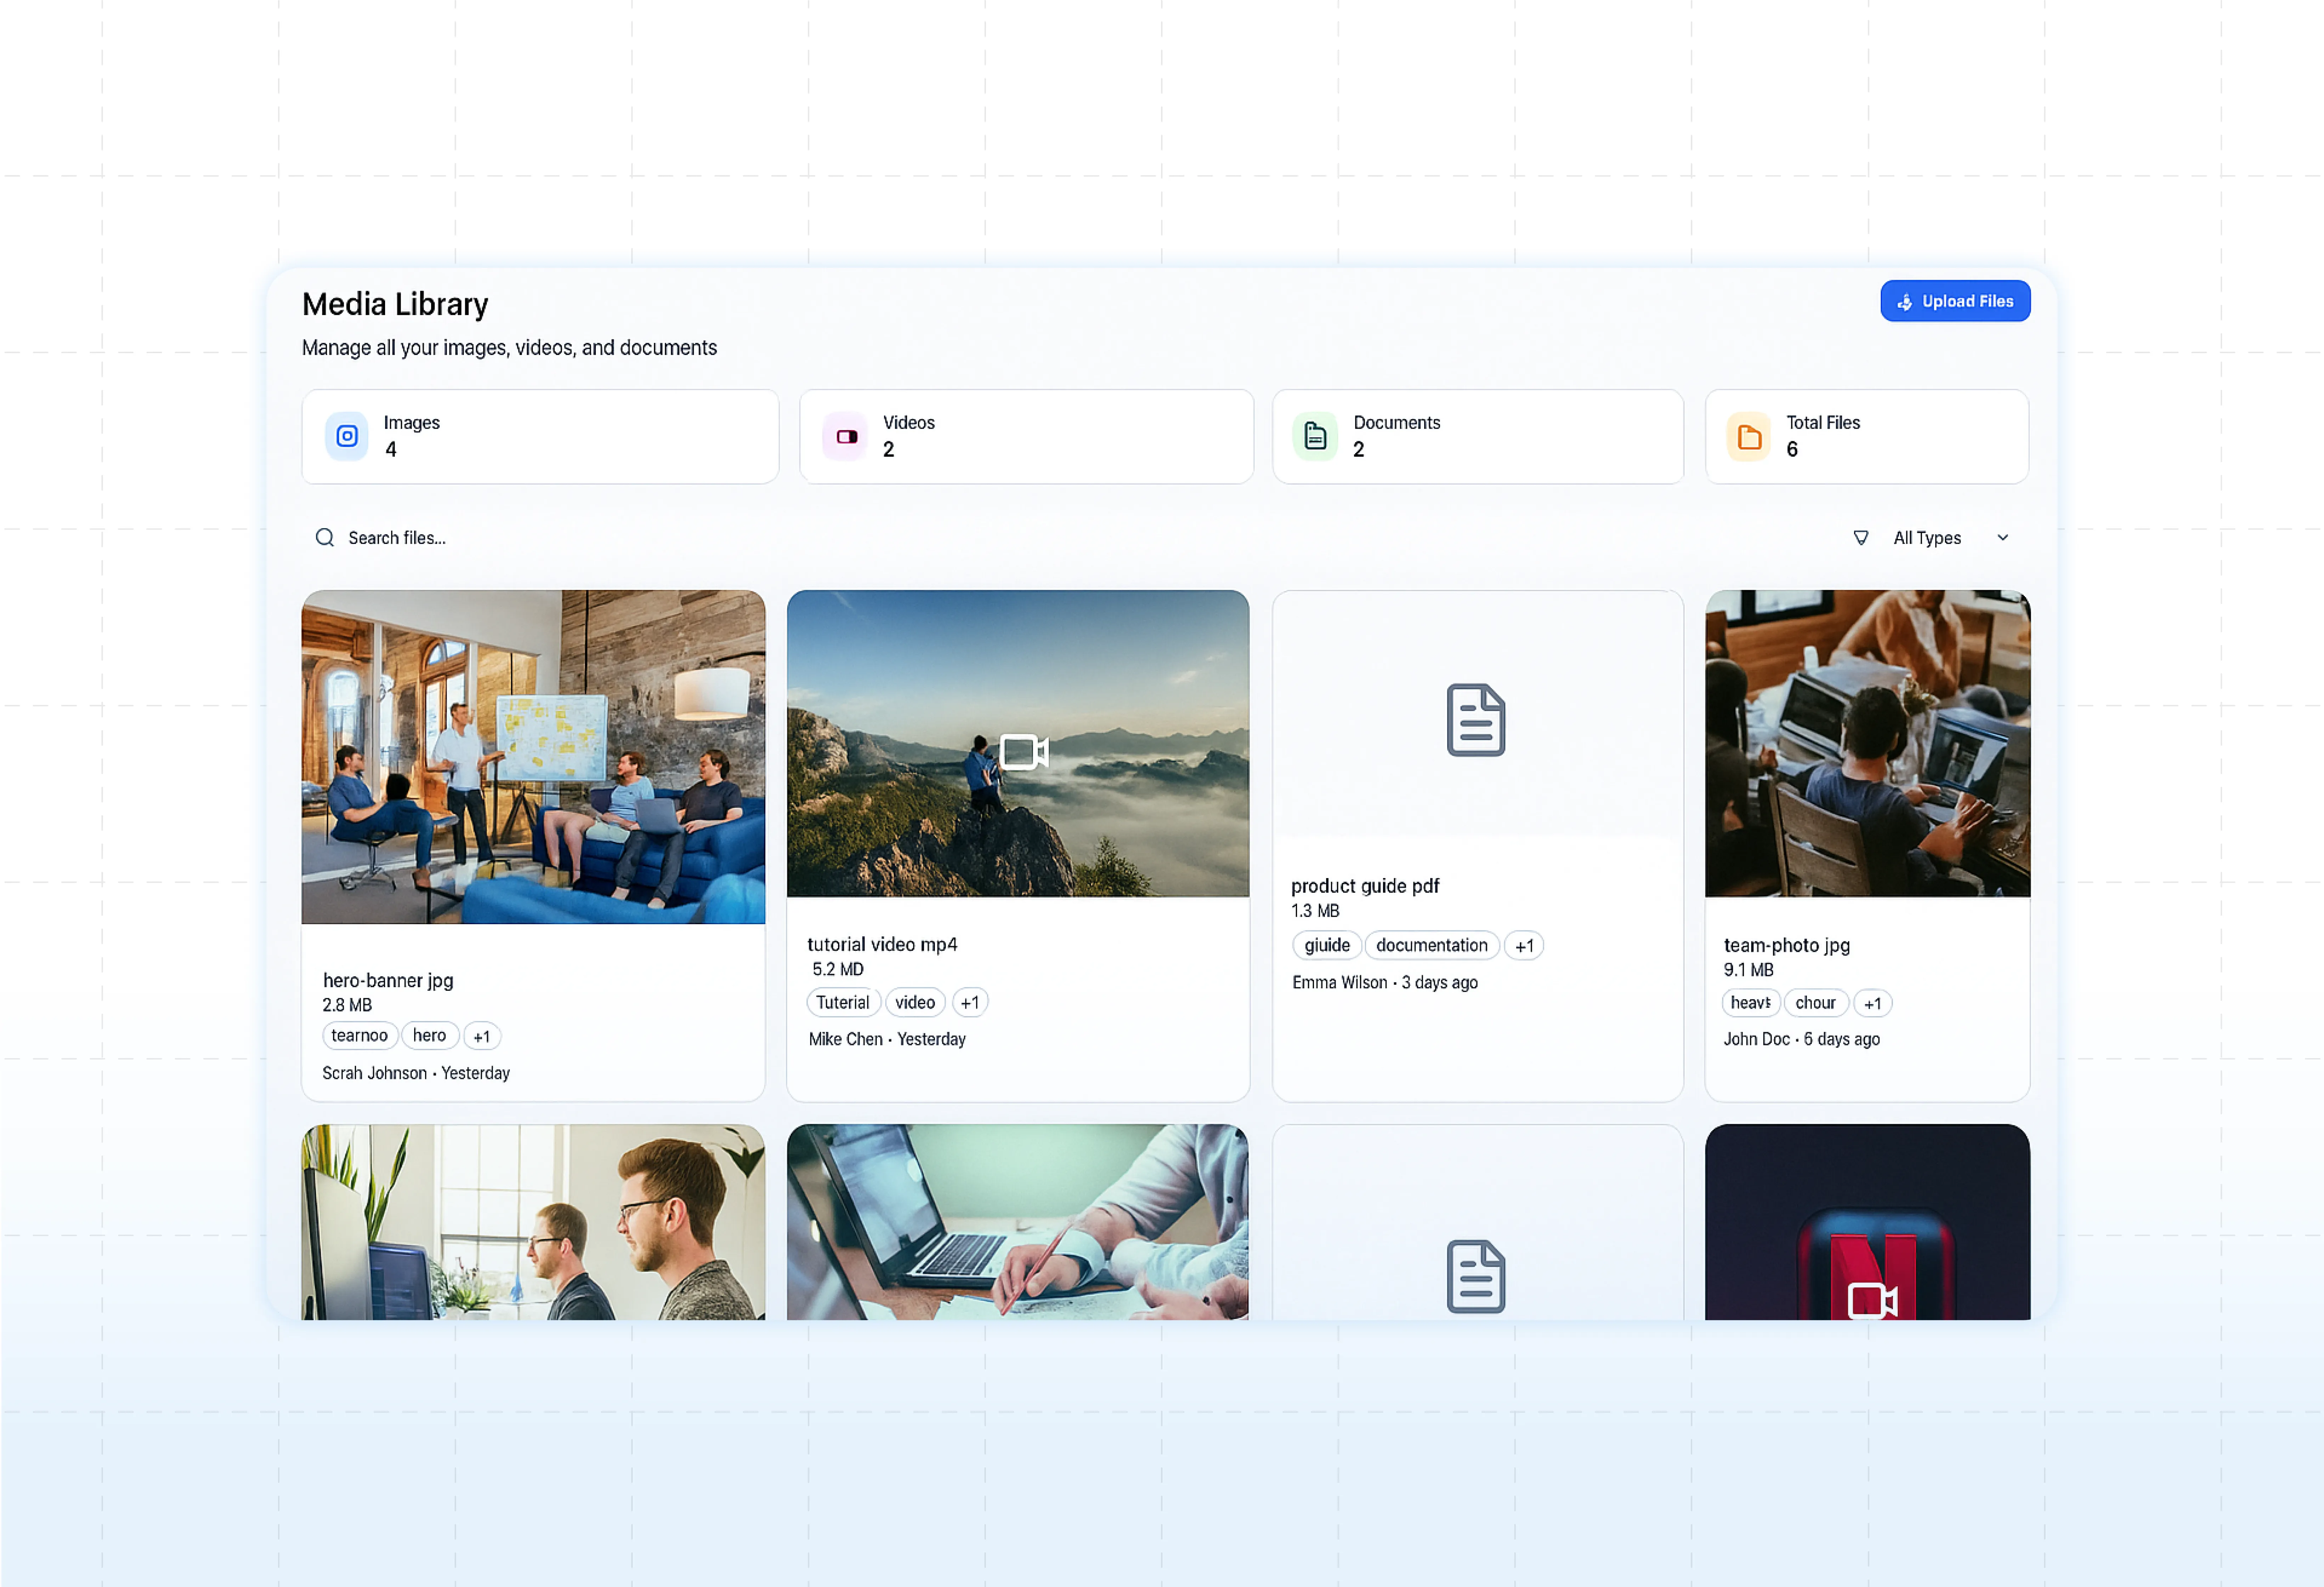Click the Videos stat card icon
This screenshot has width=2324, height=1587.
846,436
